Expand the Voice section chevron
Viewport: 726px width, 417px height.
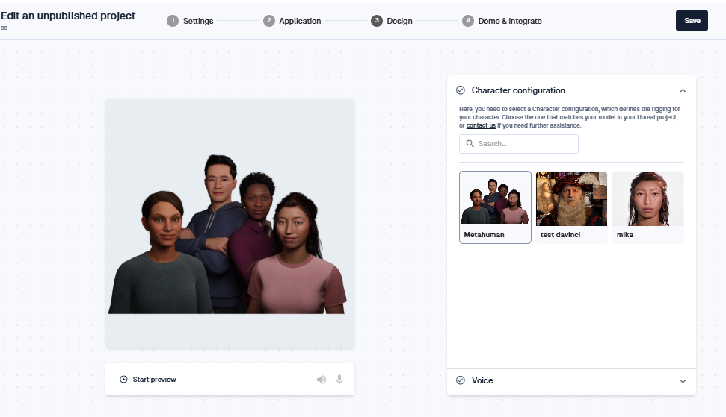pos(683,381)
